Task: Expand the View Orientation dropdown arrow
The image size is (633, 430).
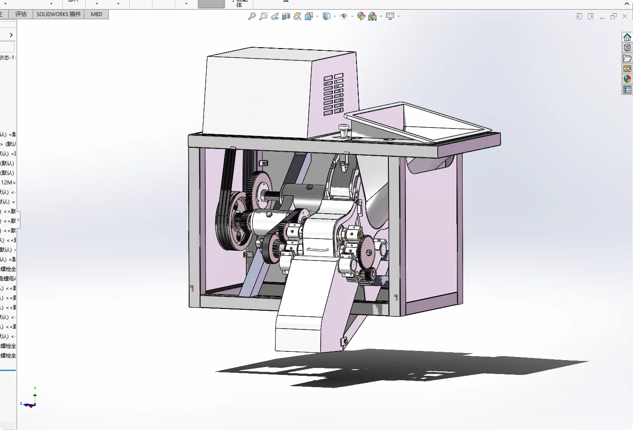Action: [x=317, y=16]
